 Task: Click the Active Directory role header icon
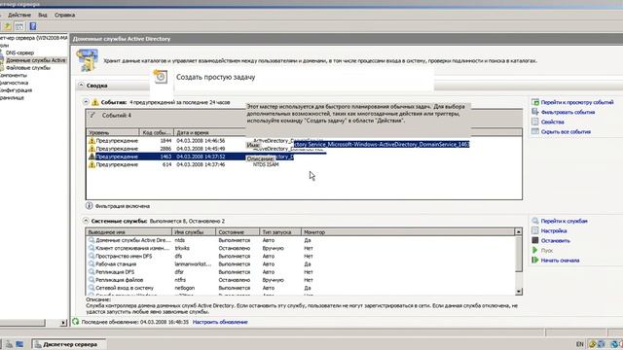tap(87, 60)
